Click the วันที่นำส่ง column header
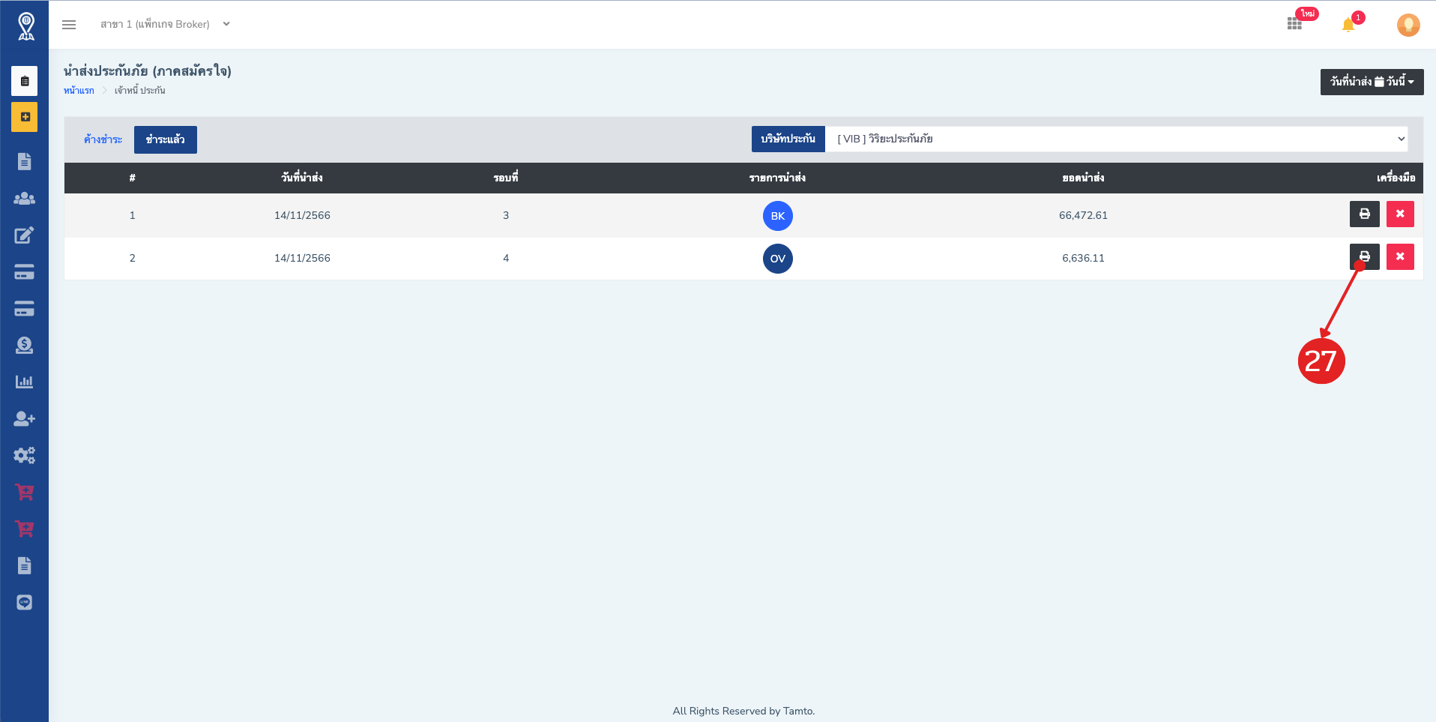The width and height of the screenshot is (1436, 722). (x=302, y=178)
